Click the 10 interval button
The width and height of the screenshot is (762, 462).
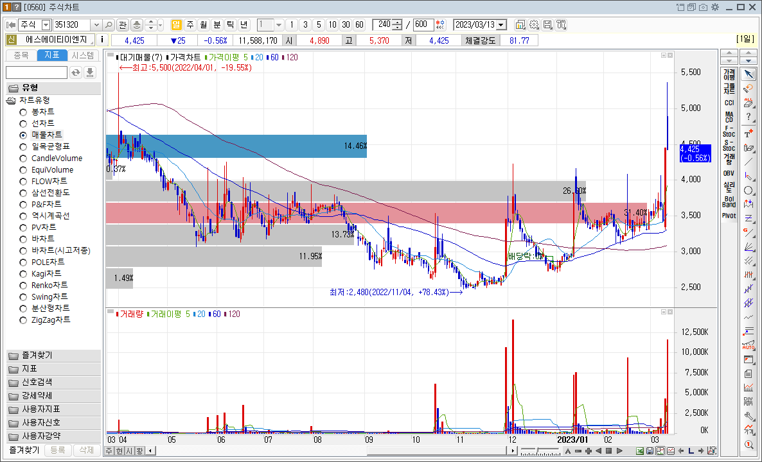tap(332, 25)
